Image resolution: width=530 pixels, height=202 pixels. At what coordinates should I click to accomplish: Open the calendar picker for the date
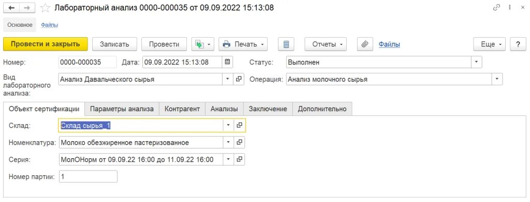coord(228,62)
